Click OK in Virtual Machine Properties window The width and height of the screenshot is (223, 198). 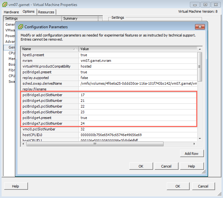pos(178,186)
